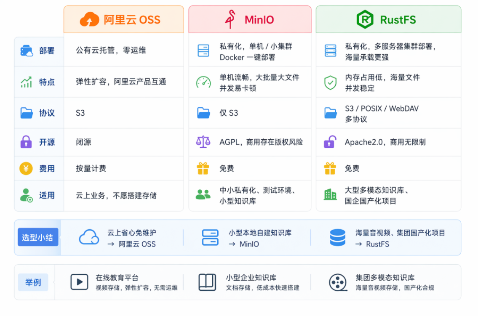Click the cloud outline icon beside 云上省心免维护

pyautogui.click(x=89, y=237)
